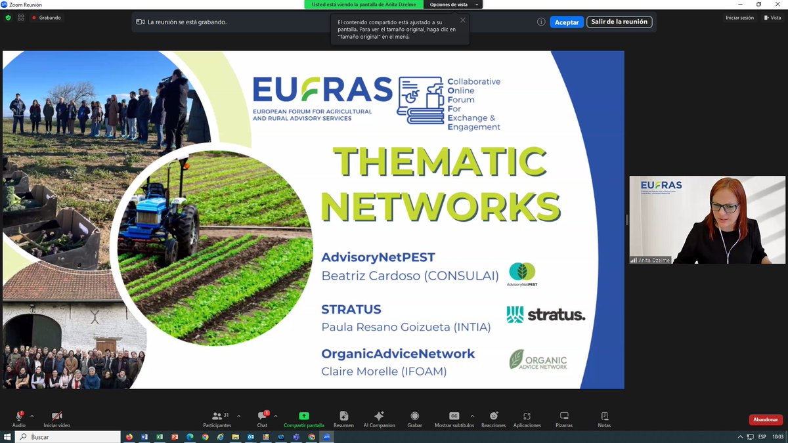Screen dimensions: 788x443
Task: Select the Zoom taskbar icon
Action: click(326, 436)
